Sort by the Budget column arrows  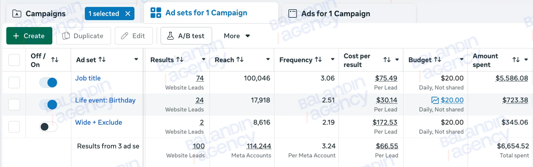(438, 60)
